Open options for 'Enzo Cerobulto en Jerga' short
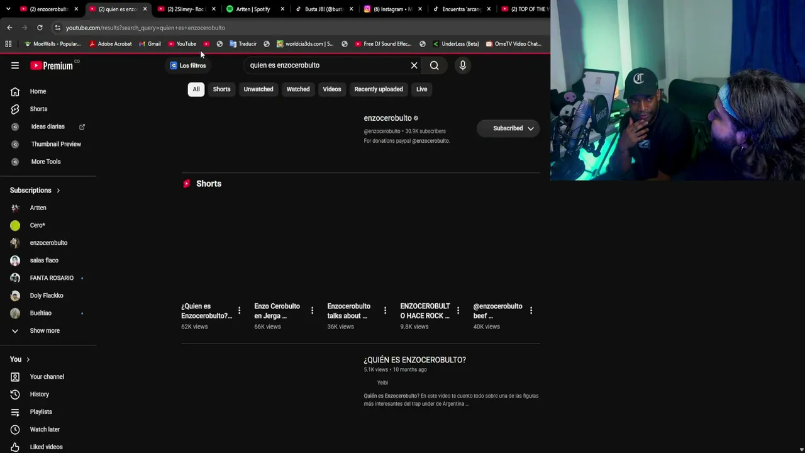Viewport: 805px width, 453px height. coord(312,310)
